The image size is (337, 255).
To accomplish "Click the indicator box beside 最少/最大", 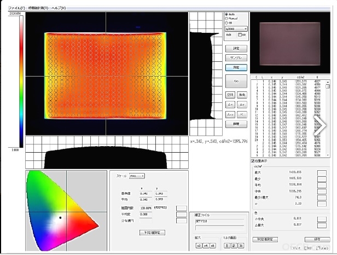I will pyautogui.click(x=322, y=198).
